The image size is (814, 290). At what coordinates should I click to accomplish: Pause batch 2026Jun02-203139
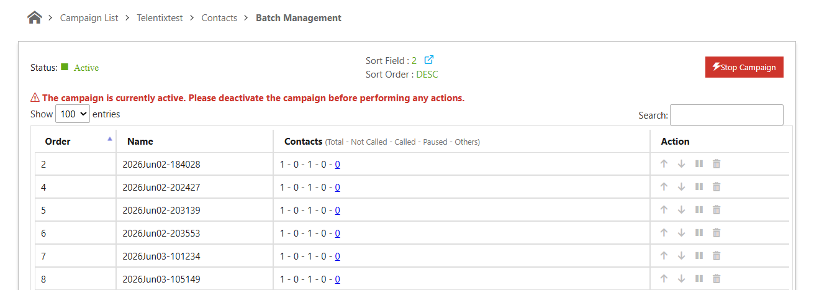699,210
